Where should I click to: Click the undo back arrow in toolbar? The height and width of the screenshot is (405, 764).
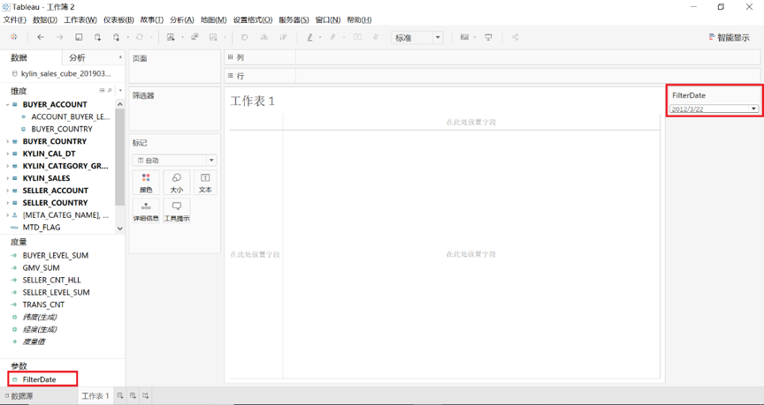click(x=41, y=38)
